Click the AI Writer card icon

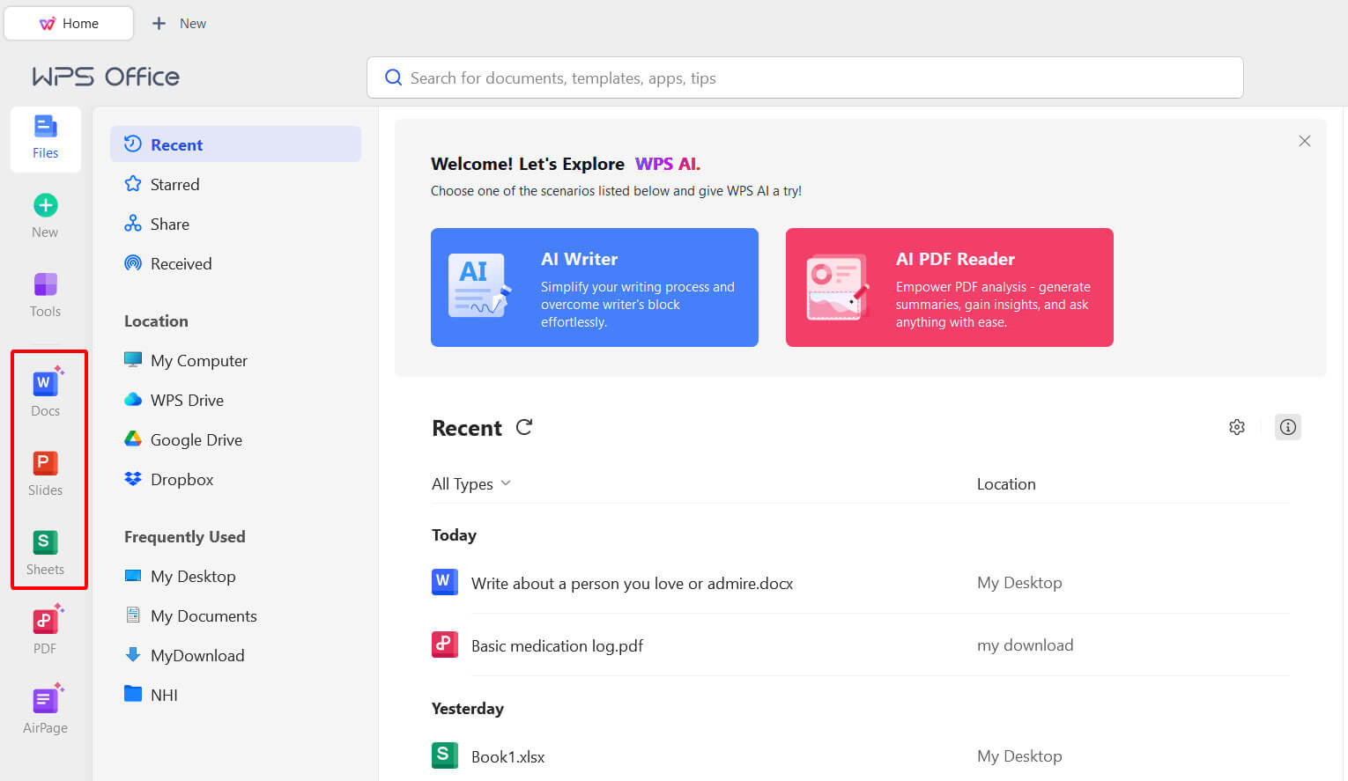click(478, 286)
